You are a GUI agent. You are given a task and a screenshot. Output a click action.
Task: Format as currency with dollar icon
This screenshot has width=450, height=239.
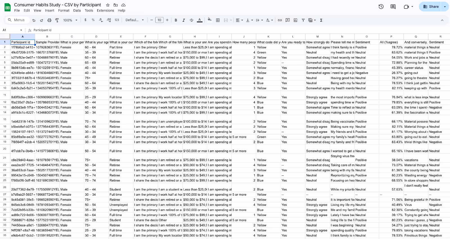85,20
